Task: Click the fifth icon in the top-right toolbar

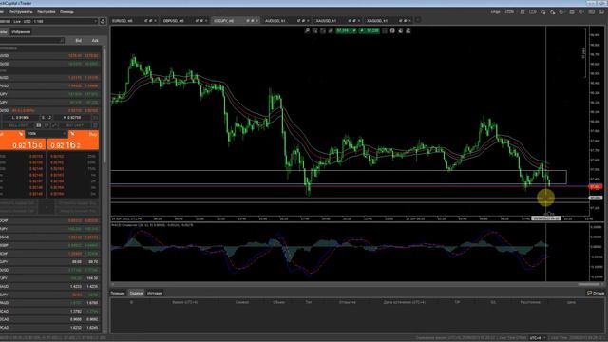Action: point(561,12)
